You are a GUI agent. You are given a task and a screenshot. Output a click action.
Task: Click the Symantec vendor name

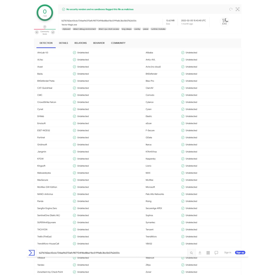150,222
